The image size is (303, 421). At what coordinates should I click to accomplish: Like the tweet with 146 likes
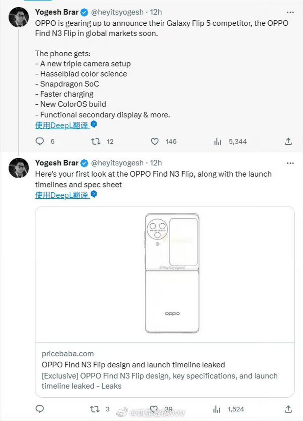154,141
